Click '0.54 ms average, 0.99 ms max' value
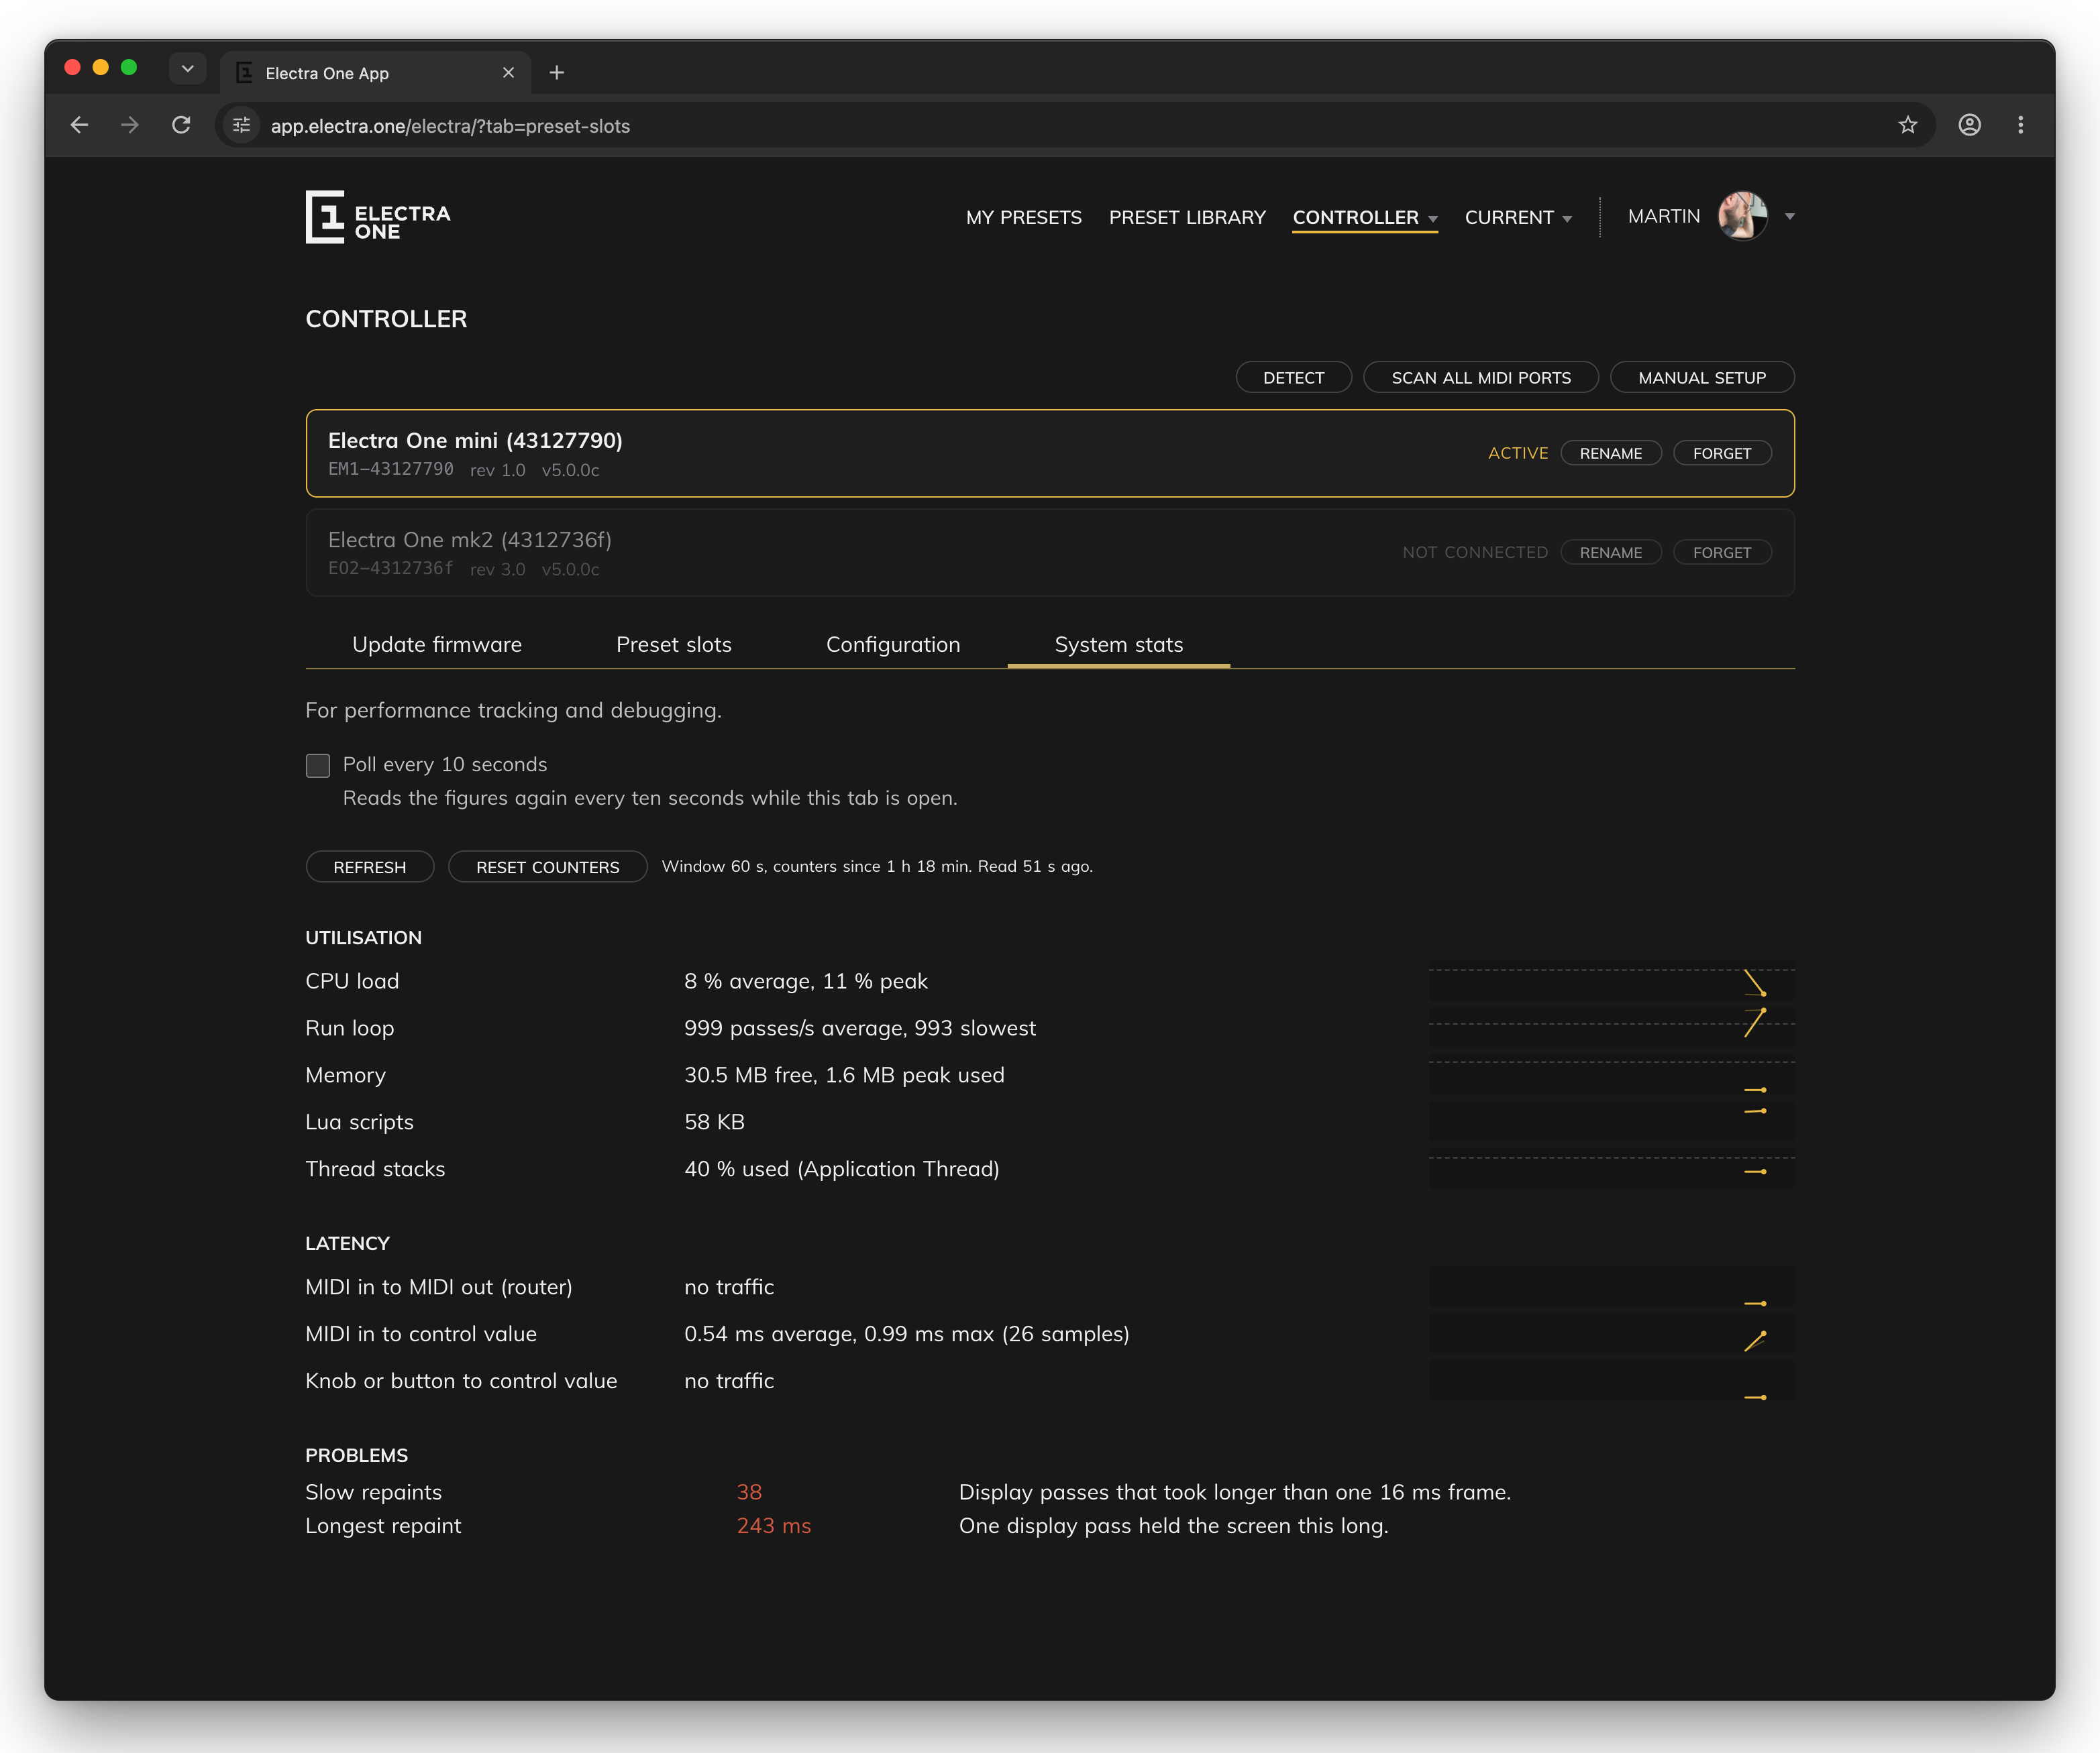This screenshot has width=2100, height=1753. [x=907, y=1335]
